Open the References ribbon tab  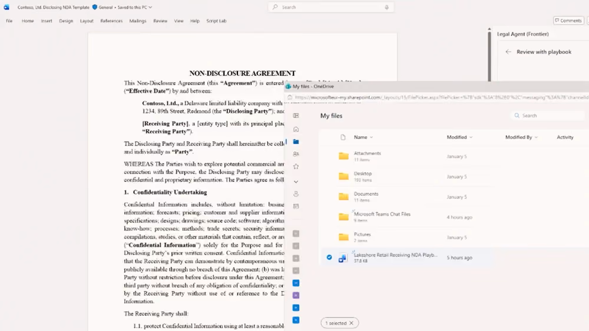111,21
